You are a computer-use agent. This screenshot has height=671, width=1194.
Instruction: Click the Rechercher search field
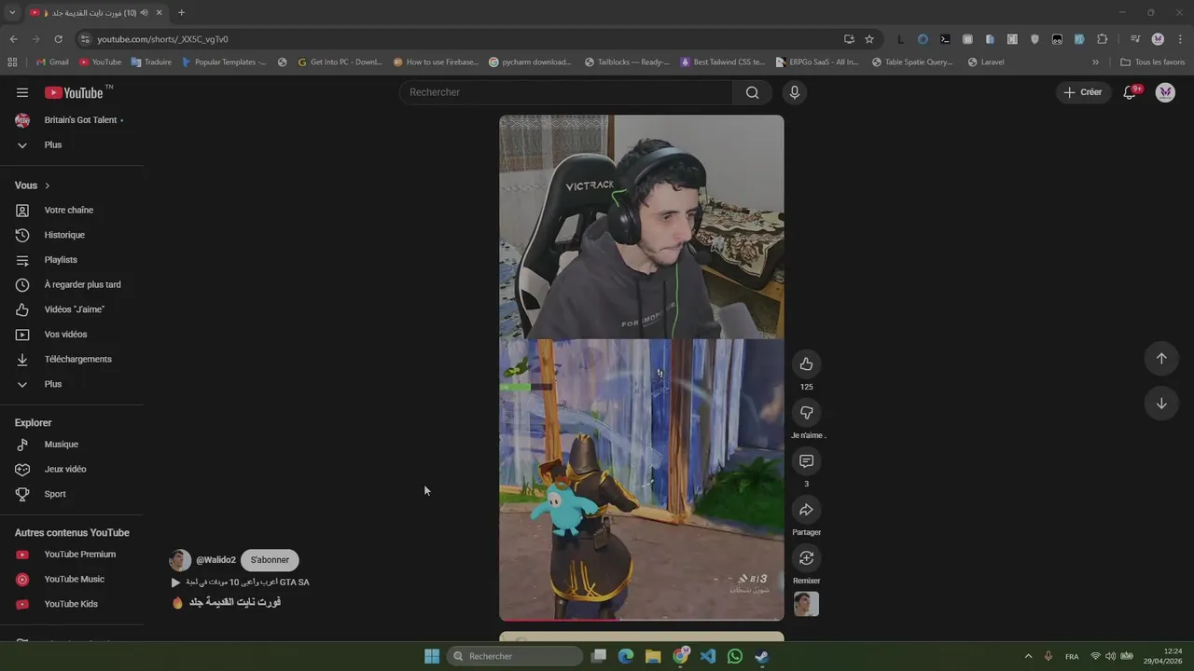coord(566,92)
